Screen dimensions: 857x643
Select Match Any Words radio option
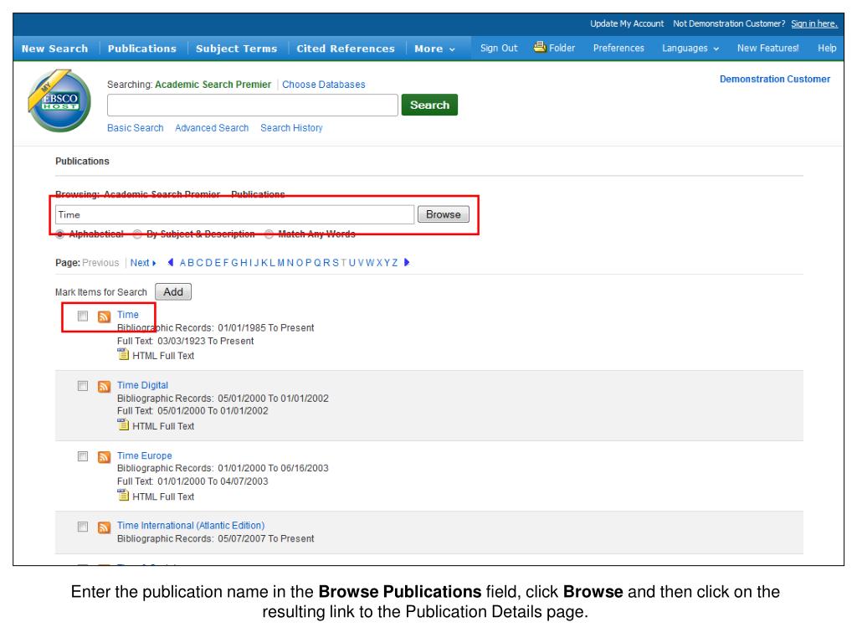(269, 234)
